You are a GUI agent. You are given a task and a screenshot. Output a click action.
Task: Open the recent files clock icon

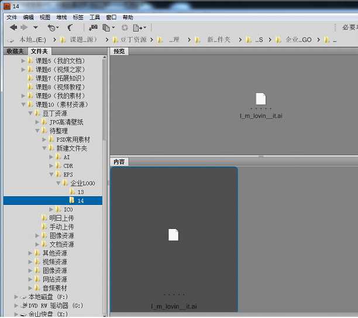[53, 28]
